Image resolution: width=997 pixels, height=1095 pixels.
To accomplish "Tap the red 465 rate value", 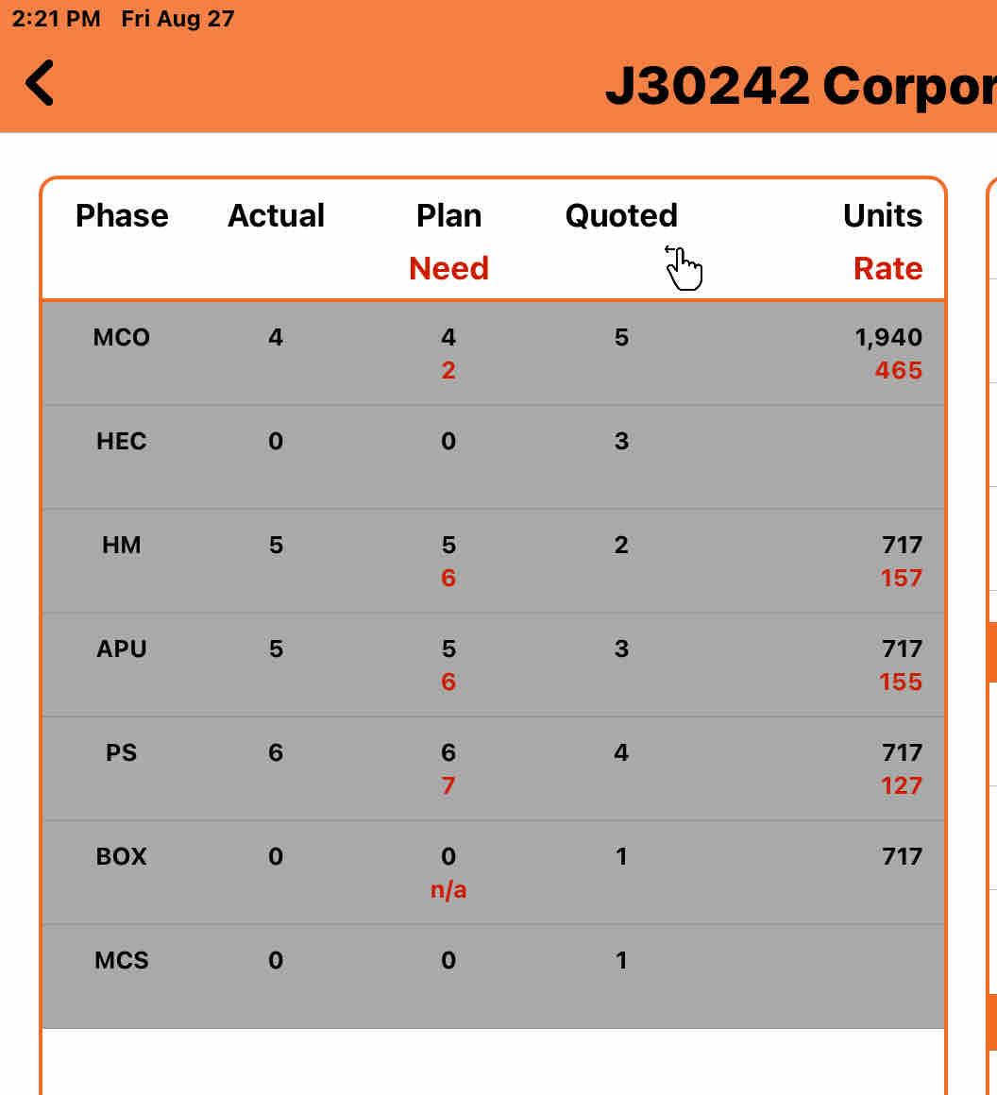I will (x=898, y=371).
